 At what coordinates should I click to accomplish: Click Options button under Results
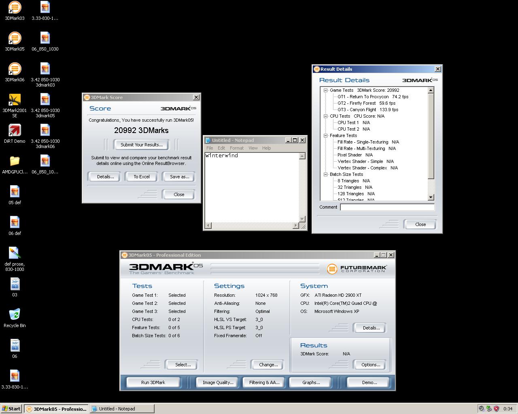371,365
